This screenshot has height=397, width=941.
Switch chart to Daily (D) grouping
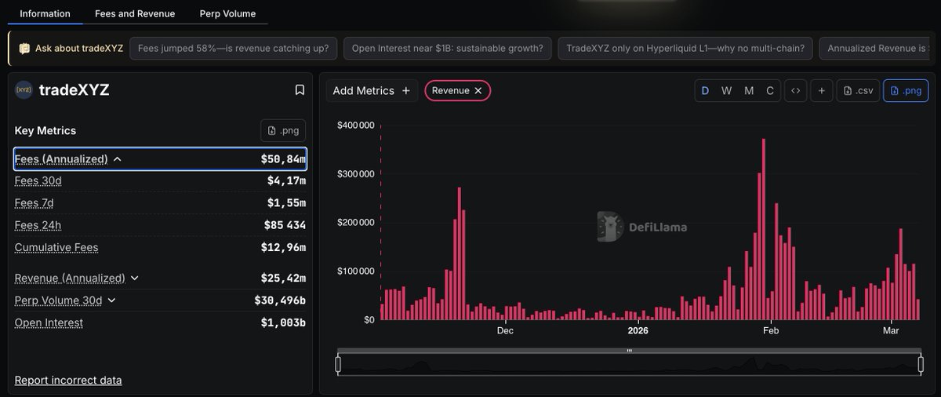pos(705,91)
